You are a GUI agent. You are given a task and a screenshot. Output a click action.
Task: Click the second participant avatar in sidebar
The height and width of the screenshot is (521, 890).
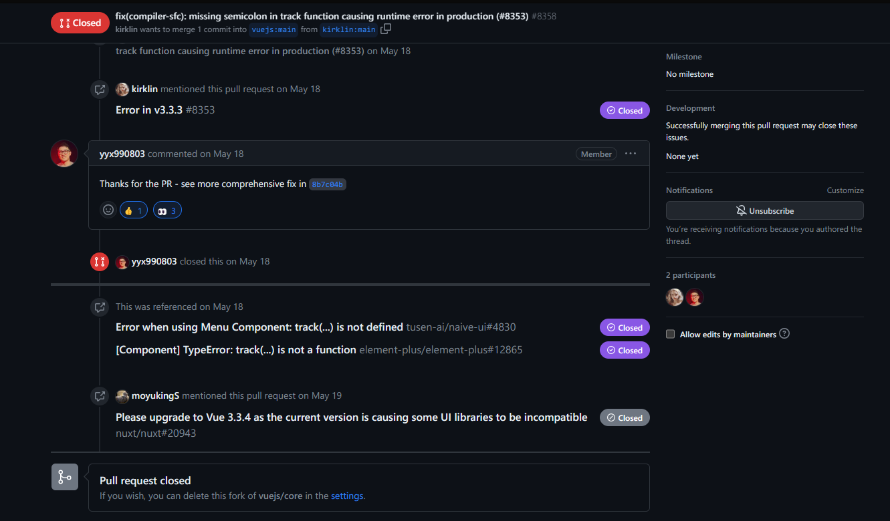[x=695, y=297]
